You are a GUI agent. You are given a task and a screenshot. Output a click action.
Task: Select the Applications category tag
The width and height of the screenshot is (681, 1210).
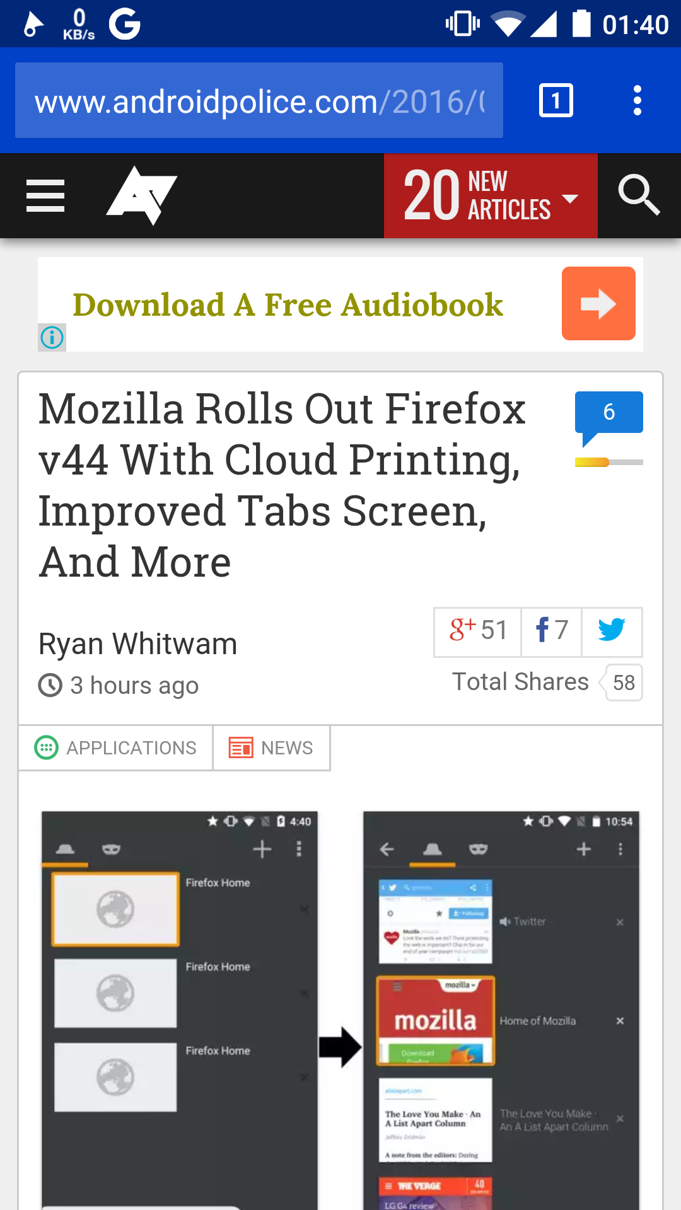click(x=115, y=748)
